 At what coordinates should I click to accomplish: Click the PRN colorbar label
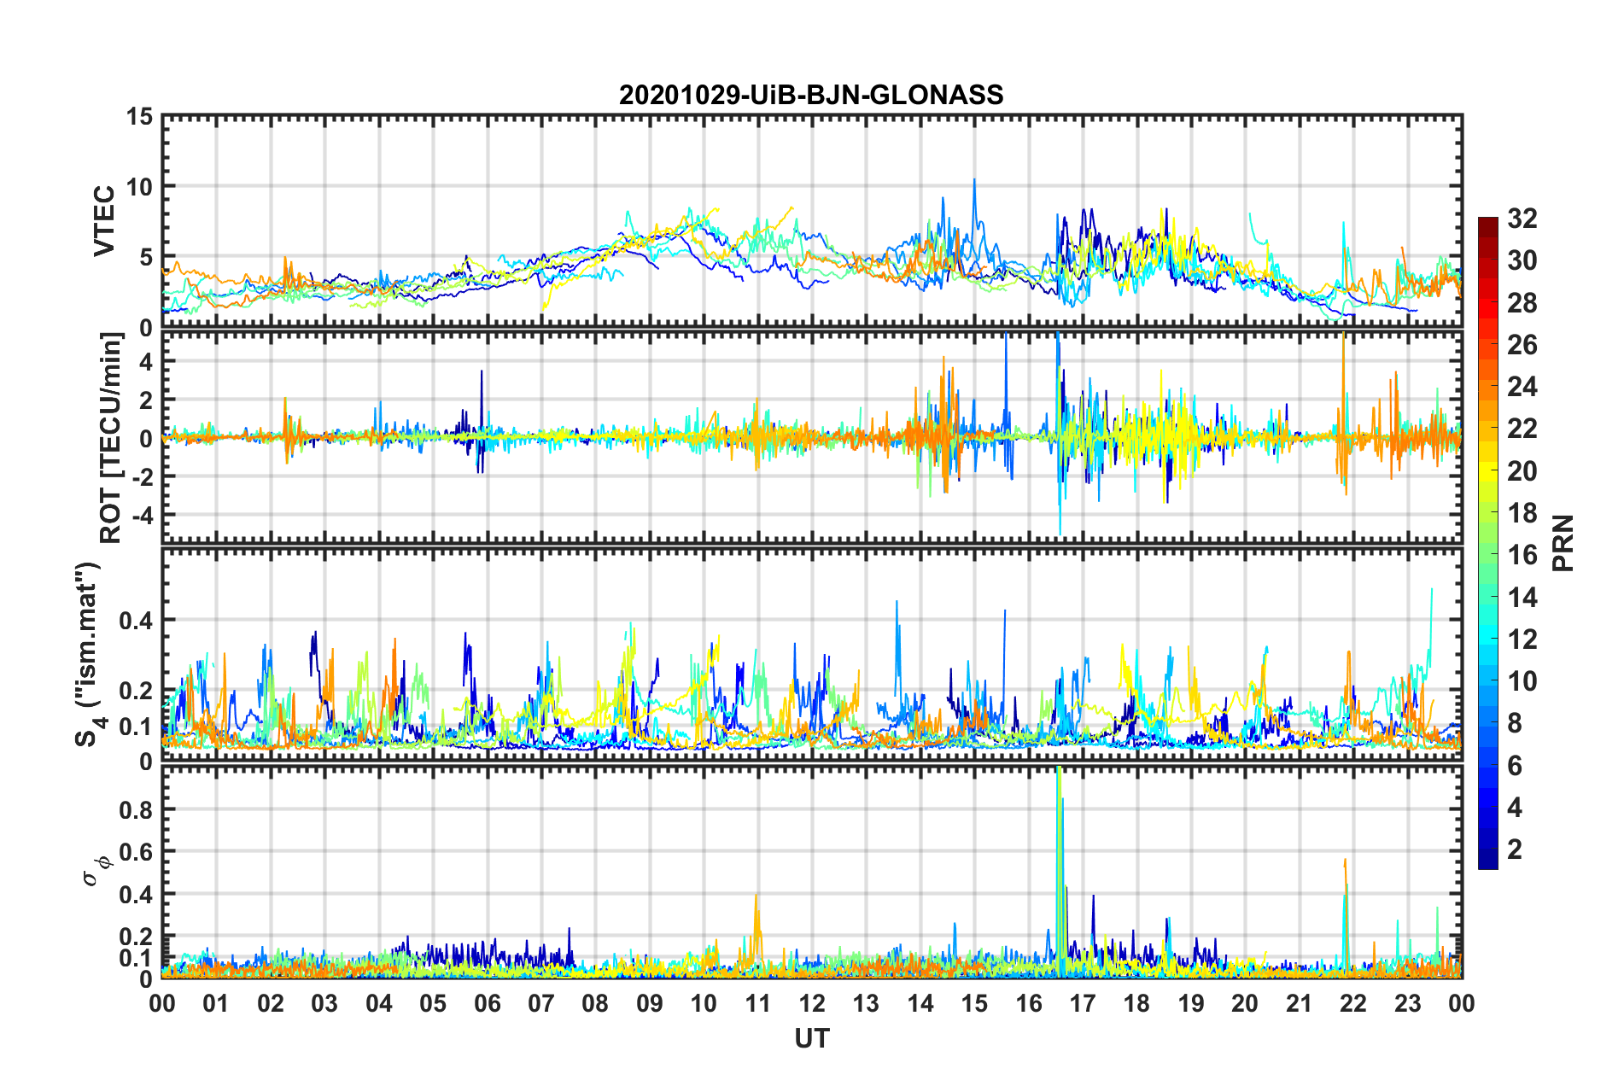[x=1563, y=543]
